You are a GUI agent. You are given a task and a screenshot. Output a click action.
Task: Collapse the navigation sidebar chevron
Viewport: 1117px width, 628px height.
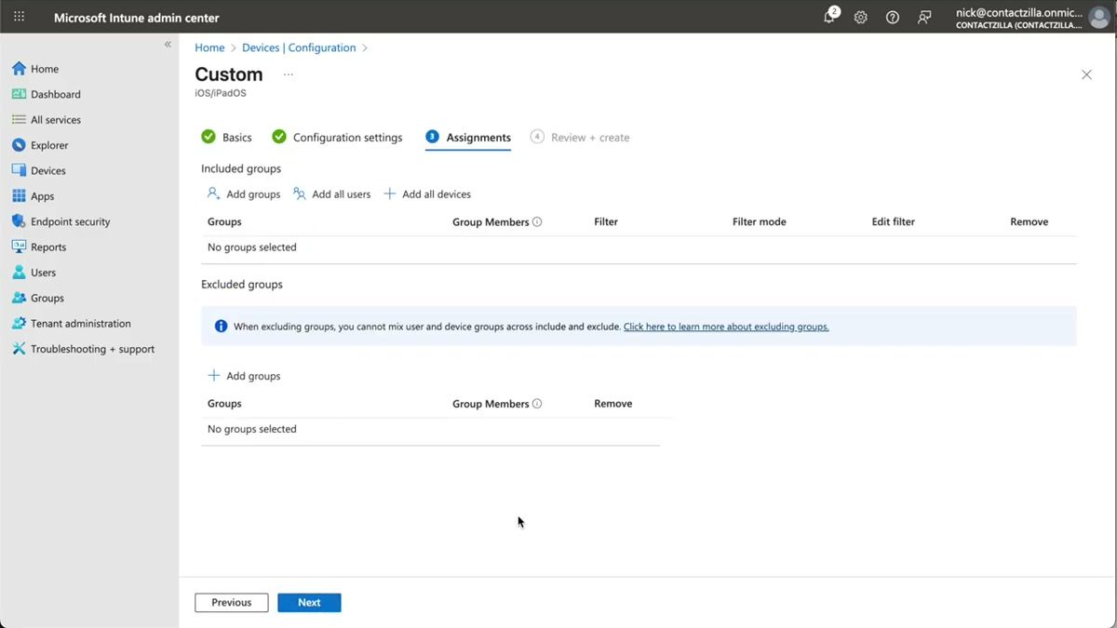click(168, 43)
